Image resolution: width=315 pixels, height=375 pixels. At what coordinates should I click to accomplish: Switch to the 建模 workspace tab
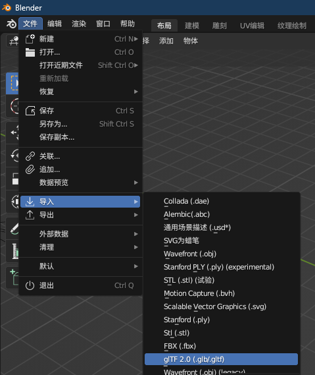click(192, 26)
